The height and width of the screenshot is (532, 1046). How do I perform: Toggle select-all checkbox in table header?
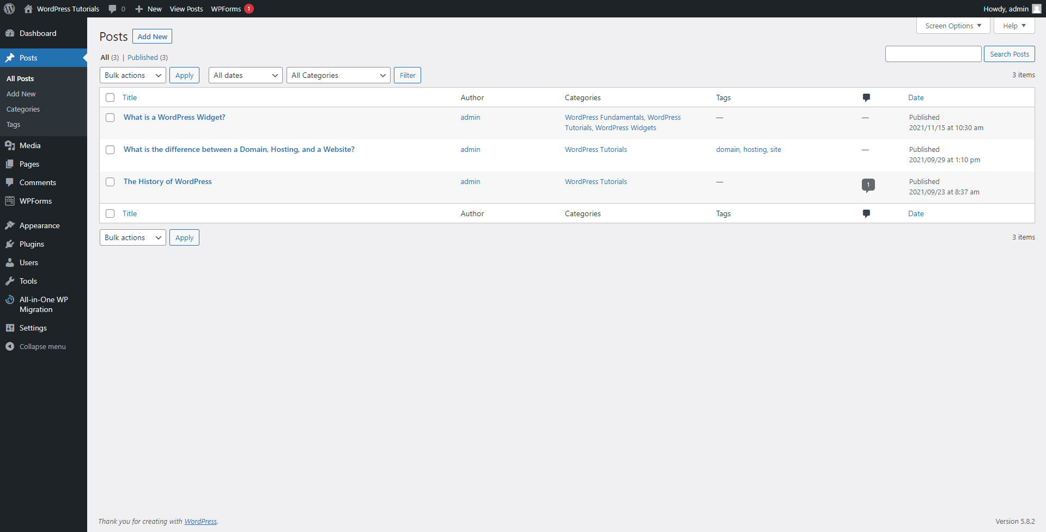(x=110, y=97)
